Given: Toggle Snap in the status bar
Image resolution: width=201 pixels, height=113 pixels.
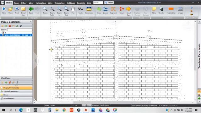Looking at the screenshot, I should [84, 105].
